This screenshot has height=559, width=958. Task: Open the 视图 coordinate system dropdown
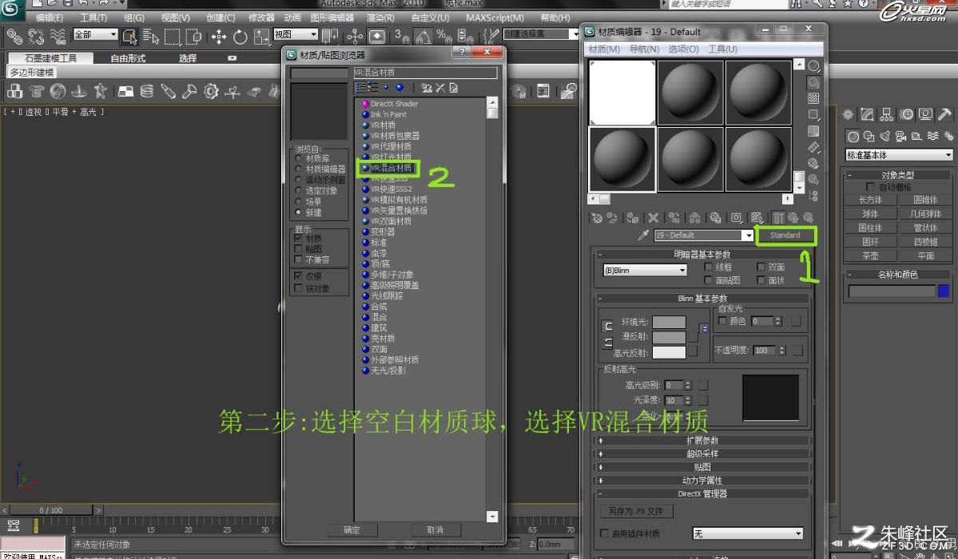(x=296, y=35)
